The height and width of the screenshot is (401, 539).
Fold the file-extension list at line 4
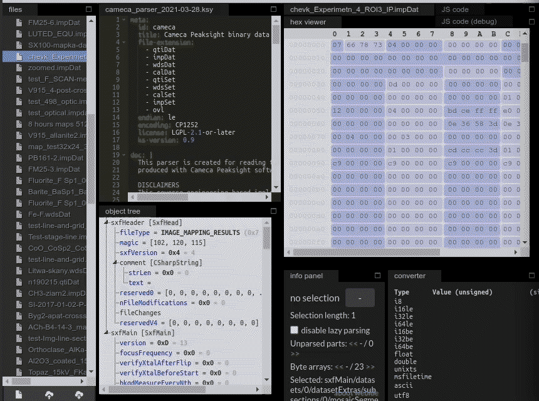click(x=125, y=43)
